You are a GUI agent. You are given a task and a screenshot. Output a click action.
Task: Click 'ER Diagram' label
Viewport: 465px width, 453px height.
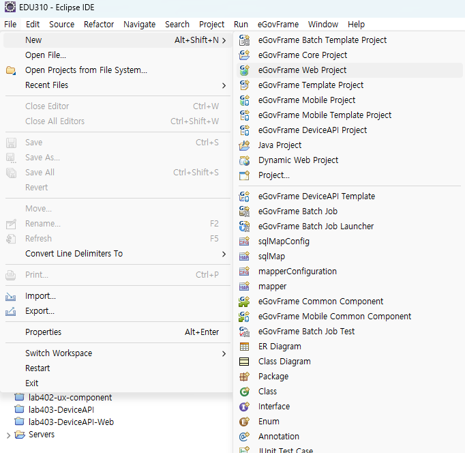280,347
